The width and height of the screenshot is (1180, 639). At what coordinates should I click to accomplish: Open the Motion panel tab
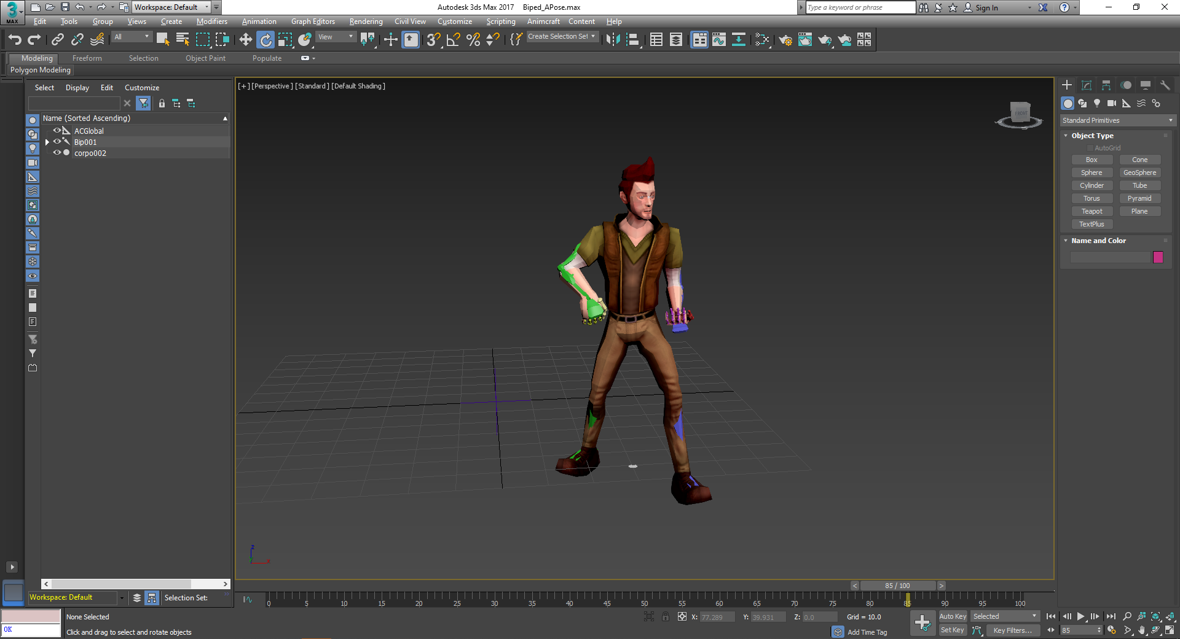click(x=1126, y=85)
